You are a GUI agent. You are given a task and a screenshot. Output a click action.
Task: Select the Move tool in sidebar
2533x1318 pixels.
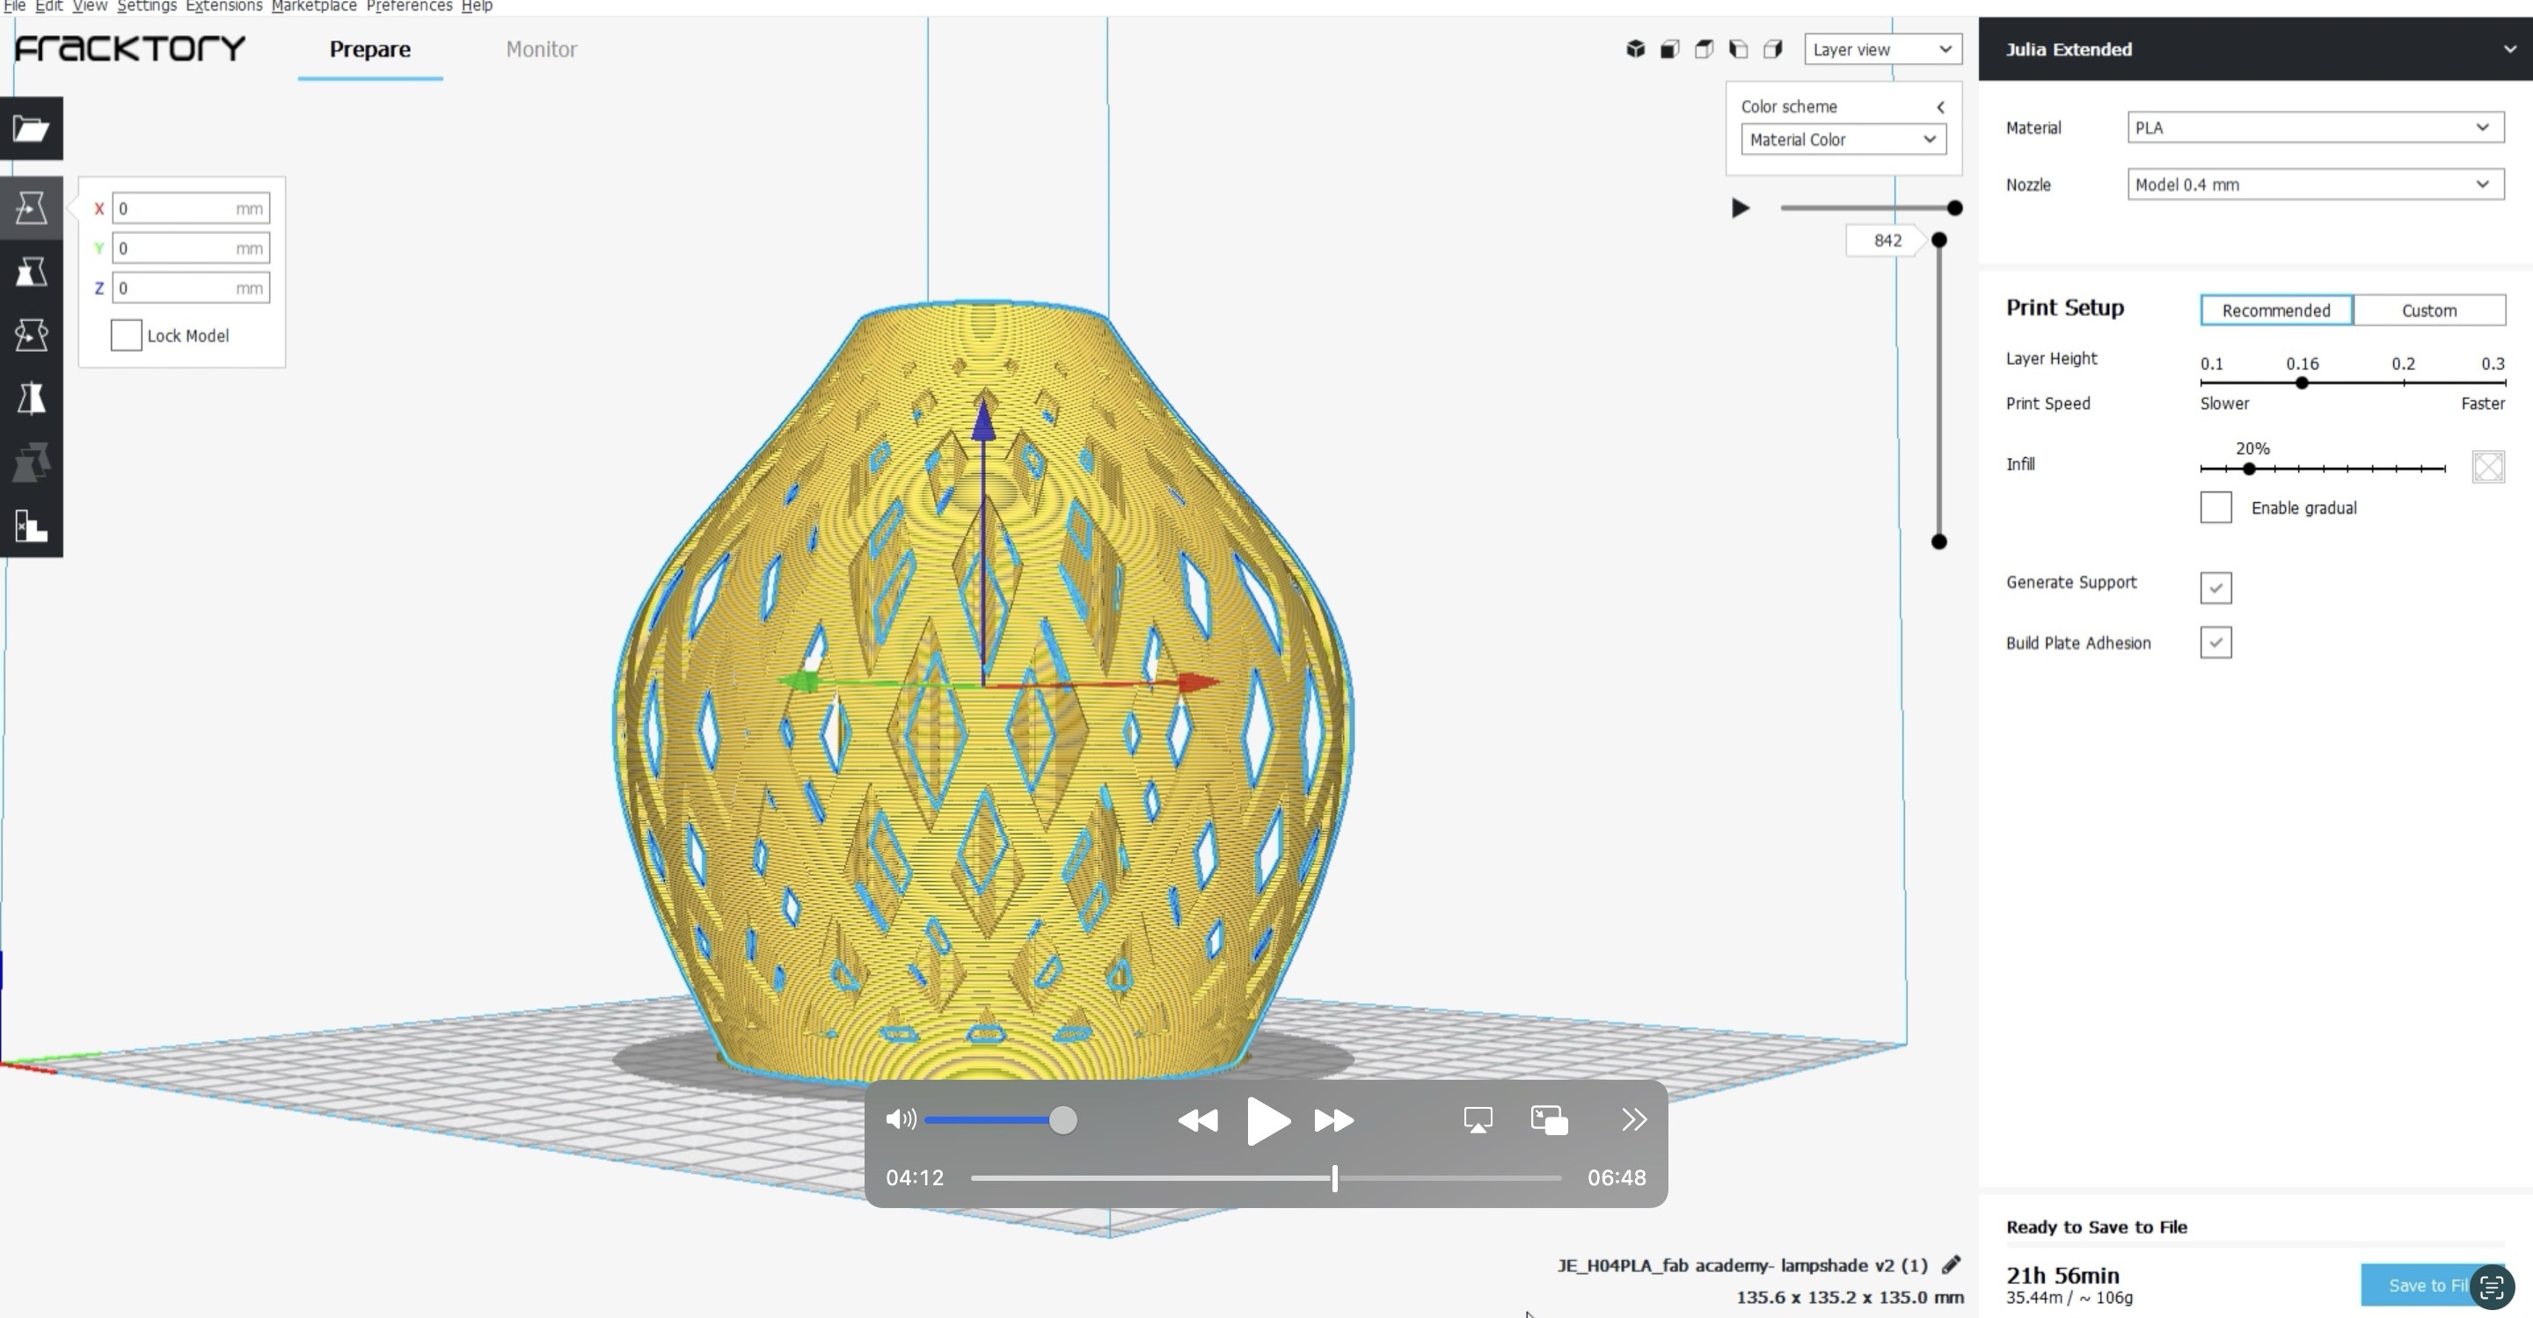[32, 208]
